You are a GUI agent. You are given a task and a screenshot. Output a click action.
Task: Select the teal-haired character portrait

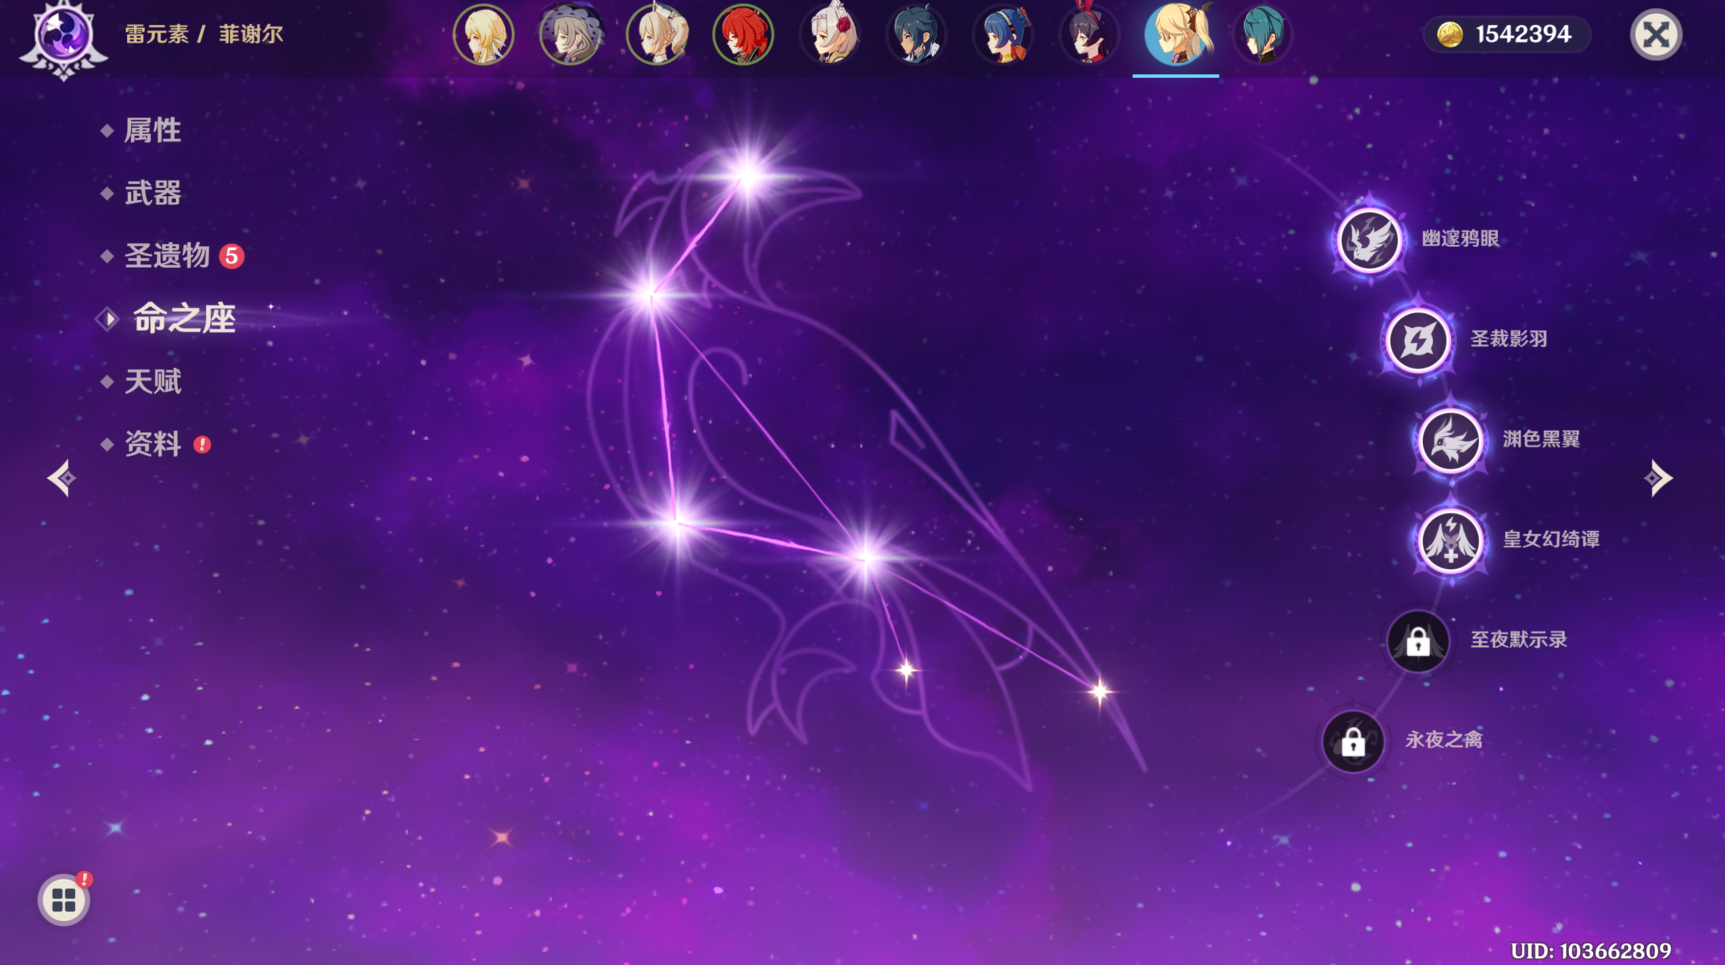click(x=1262, y=34)
